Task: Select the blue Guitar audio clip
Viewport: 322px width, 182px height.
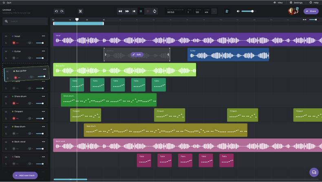Action: click(228, 55)
